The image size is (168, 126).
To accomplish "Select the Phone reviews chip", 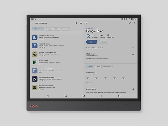I will point(98,67).
